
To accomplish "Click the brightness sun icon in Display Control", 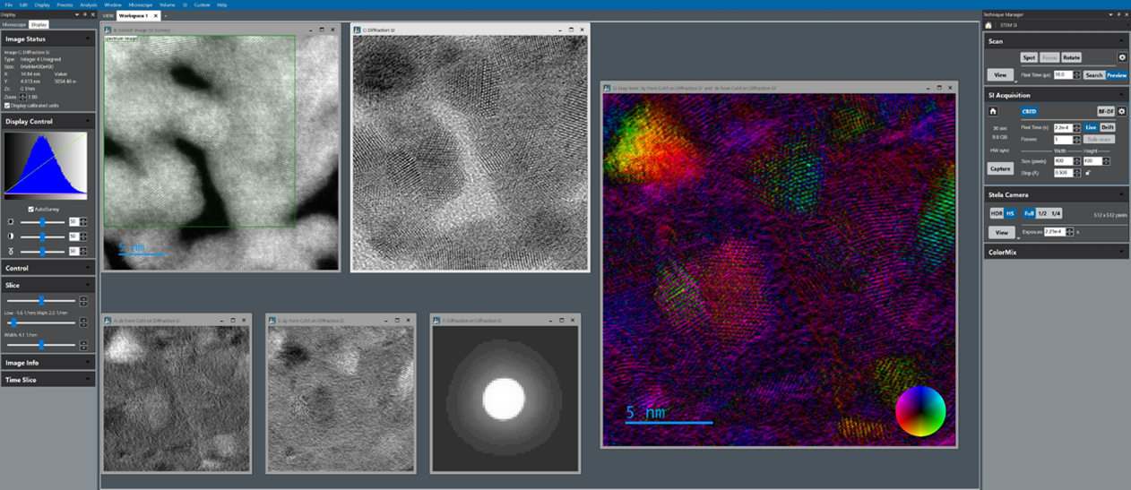I will click(x=11, y=222).
